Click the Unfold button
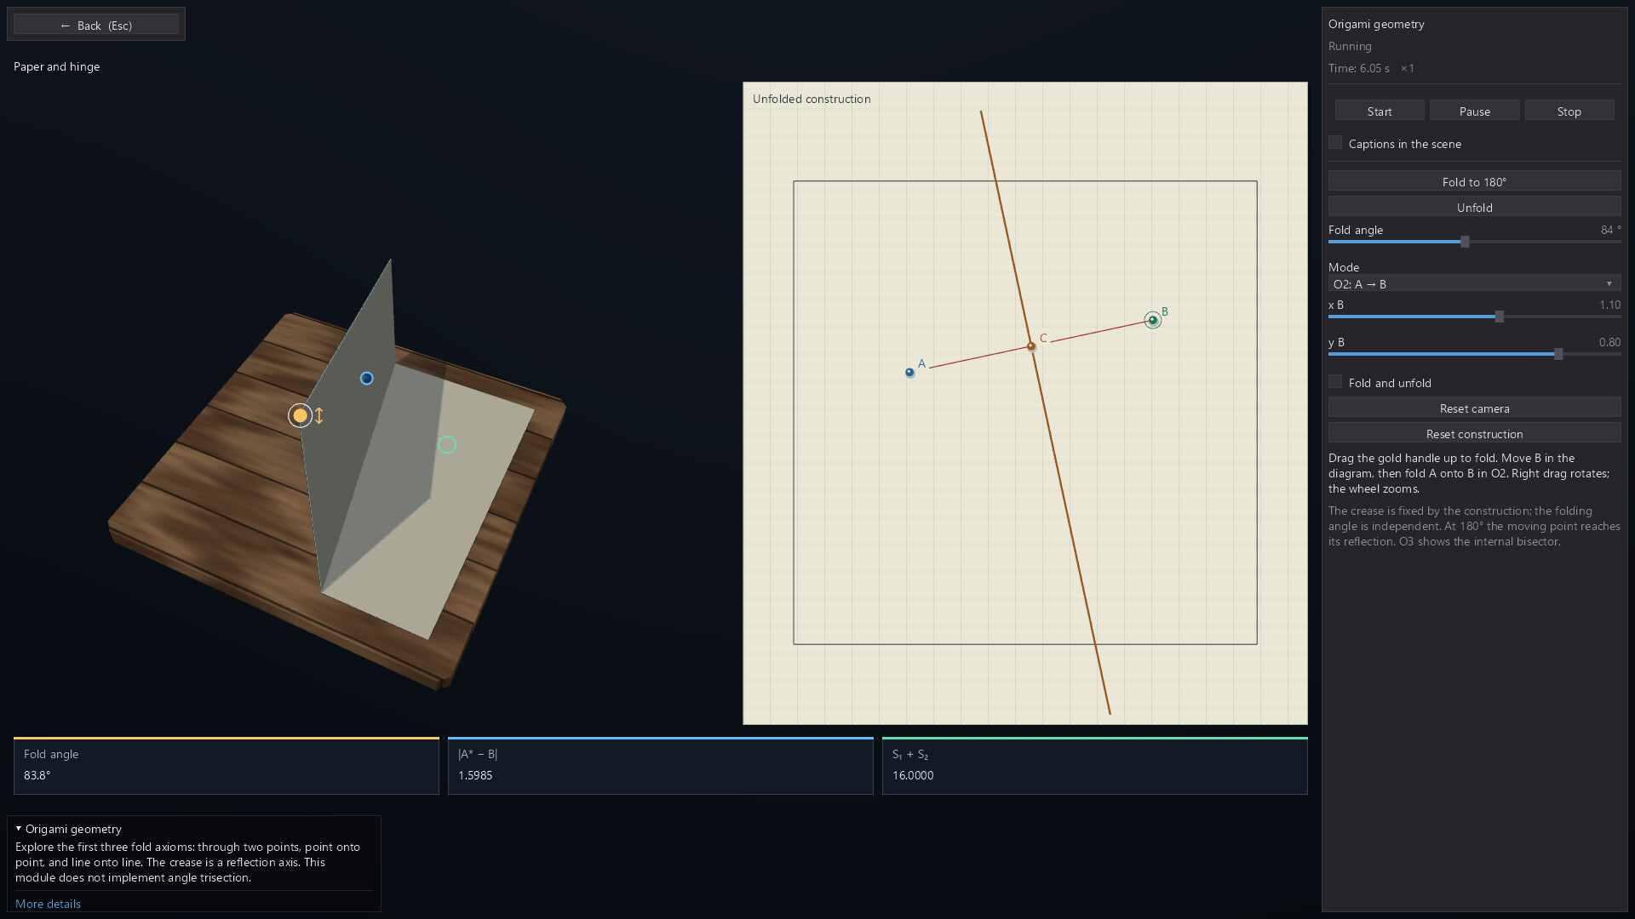The image size is (1635, 919). [x=1474, y=207]
